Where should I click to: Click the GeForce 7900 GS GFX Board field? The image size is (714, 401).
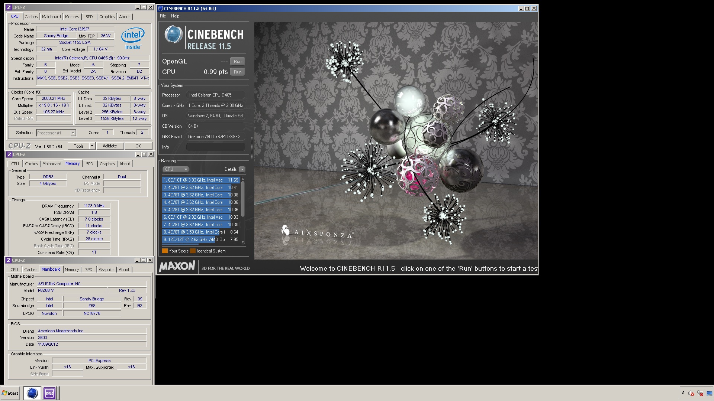[215, 137]
